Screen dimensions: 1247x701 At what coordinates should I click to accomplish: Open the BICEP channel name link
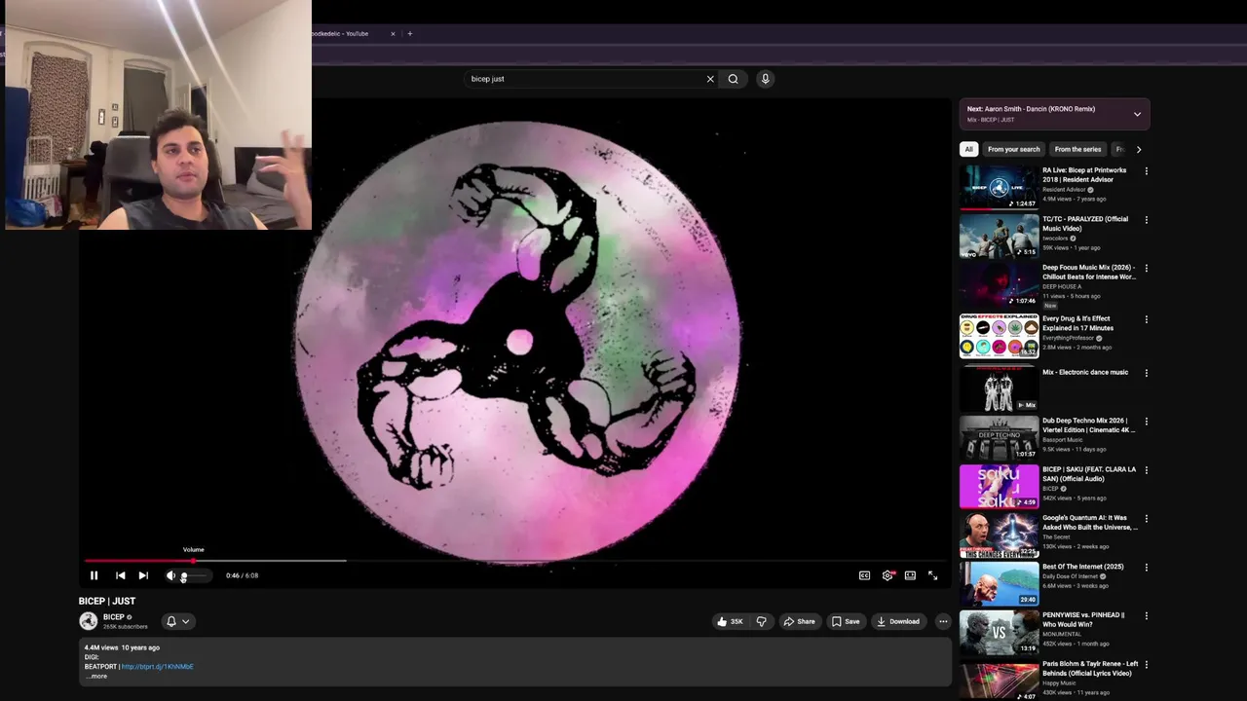click(113, 617)
